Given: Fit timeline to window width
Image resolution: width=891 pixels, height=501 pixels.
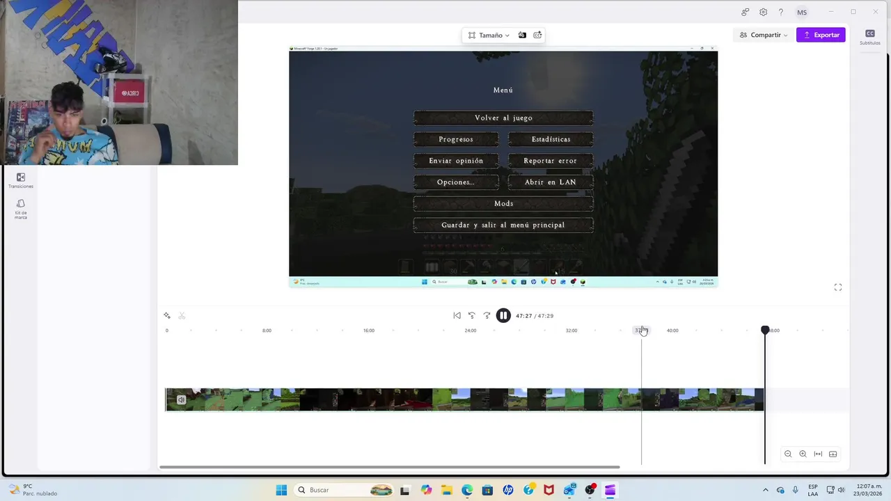Looking at the screenshot, I should (x=818, y=454).
